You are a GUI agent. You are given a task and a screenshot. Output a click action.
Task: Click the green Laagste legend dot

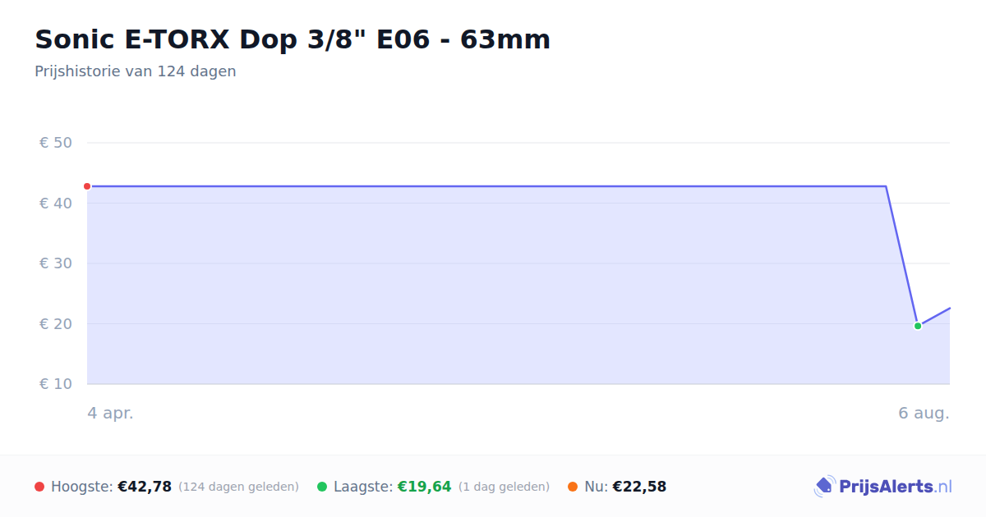click(x=322, y=487)
